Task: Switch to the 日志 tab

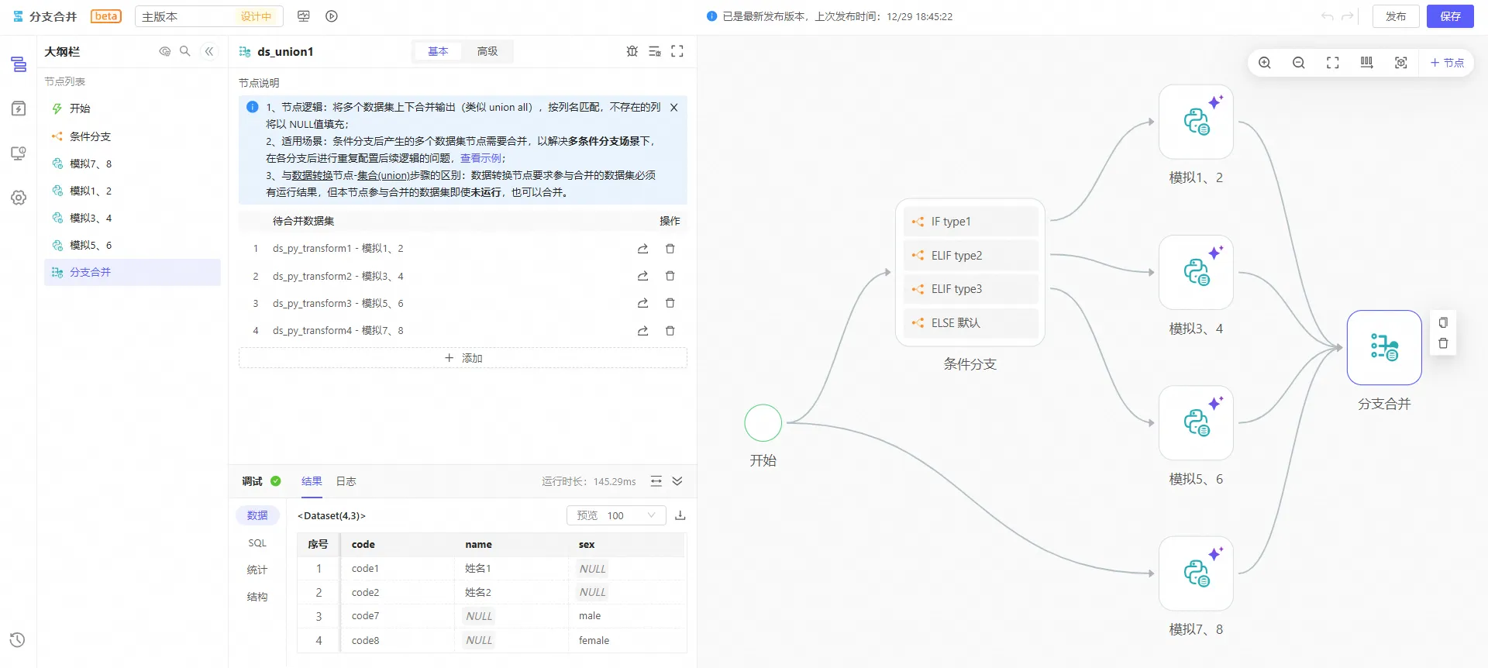Action: (x=346, y=481)
